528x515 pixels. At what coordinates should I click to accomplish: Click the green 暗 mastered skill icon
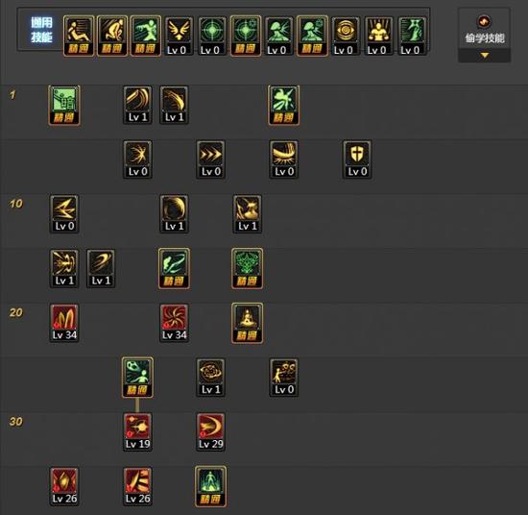[x=64, y=105]
